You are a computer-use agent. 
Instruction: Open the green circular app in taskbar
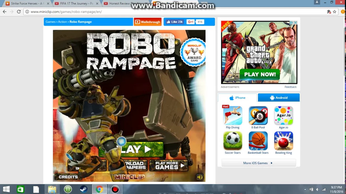tap(68, 189)
